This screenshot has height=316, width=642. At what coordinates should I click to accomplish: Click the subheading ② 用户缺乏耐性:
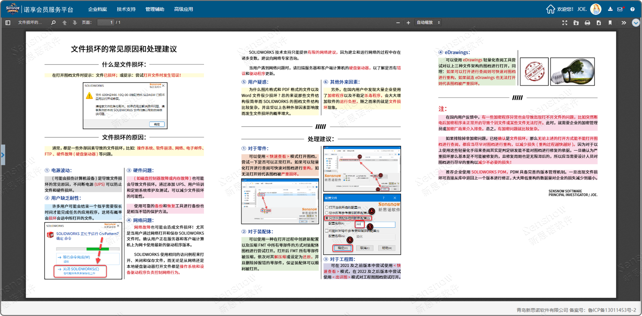pos(63,198)
